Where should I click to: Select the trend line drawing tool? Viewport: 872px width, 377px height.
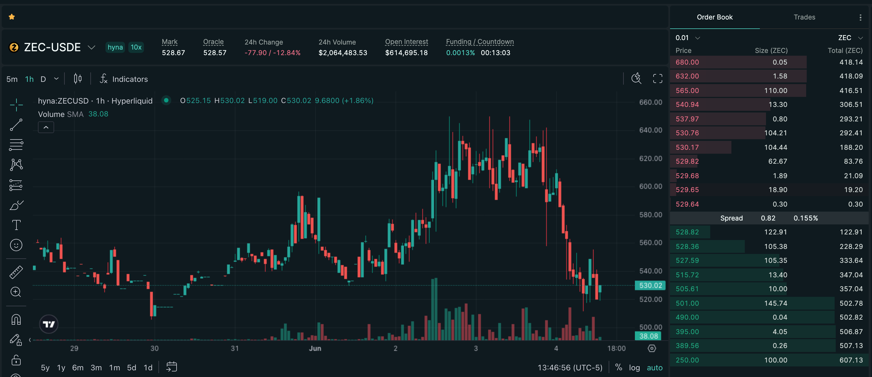point(16,125)
